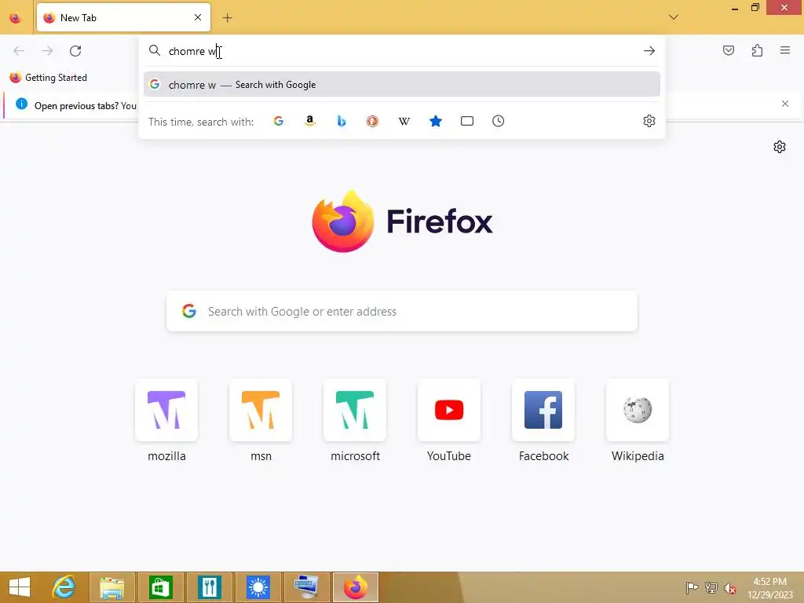Click the Firefox taskbar icon

(356, 587)
